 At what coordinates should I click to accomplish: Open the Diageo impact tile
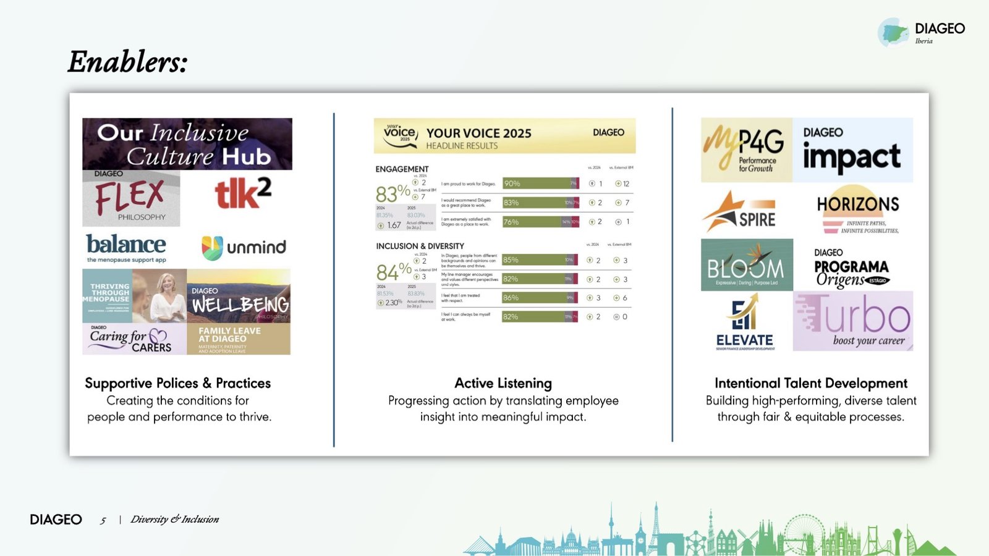(x=852, y=150)
